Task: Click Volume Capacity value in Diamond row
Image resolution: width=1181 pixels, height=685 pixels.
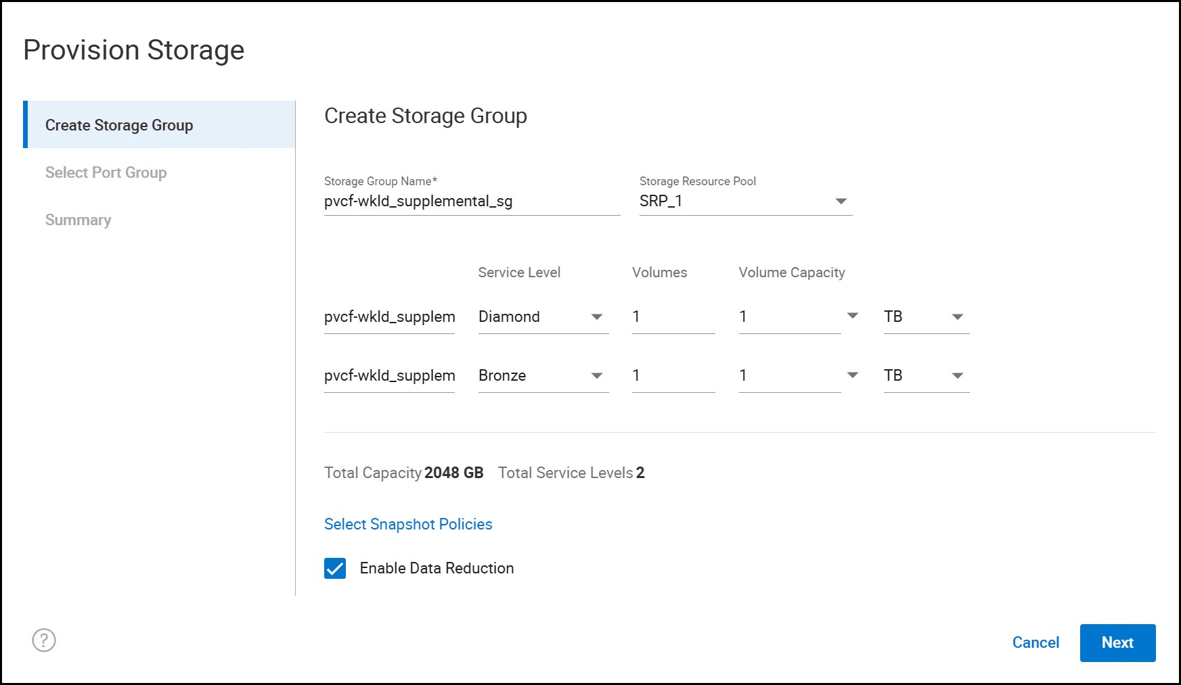Action: pos(790,316)
